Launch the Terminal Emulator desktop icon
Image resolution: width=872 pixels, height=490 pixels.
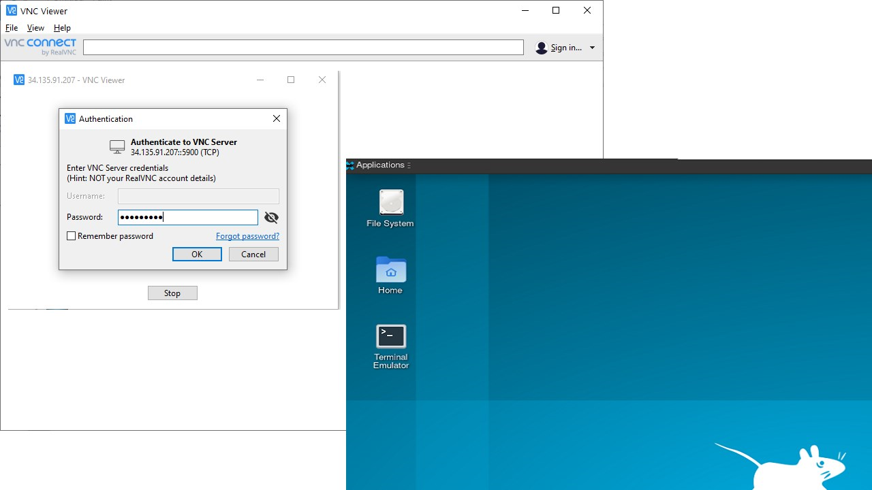coord(391,336)
